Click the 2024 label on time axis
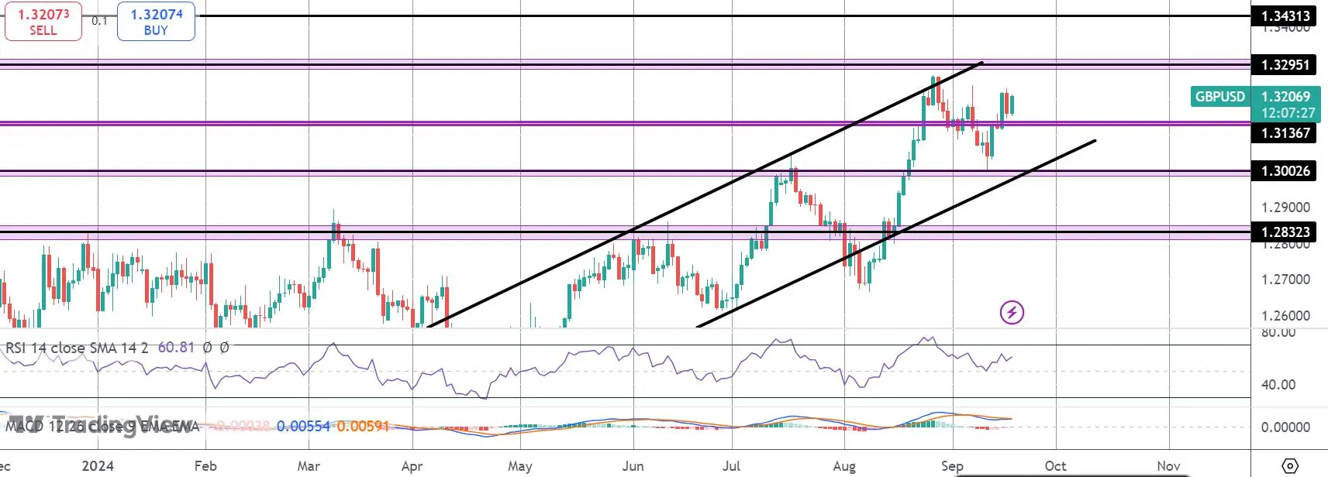The height and width of the screenshot is (477, 1328). pyautogui.click(x=98, y=466)
